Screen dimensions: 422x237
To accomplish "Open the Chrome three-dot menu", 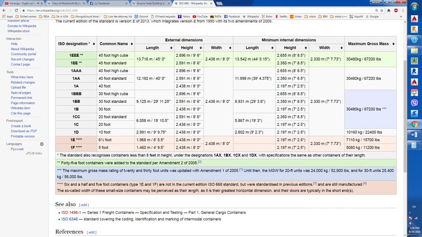I will 404,10.
